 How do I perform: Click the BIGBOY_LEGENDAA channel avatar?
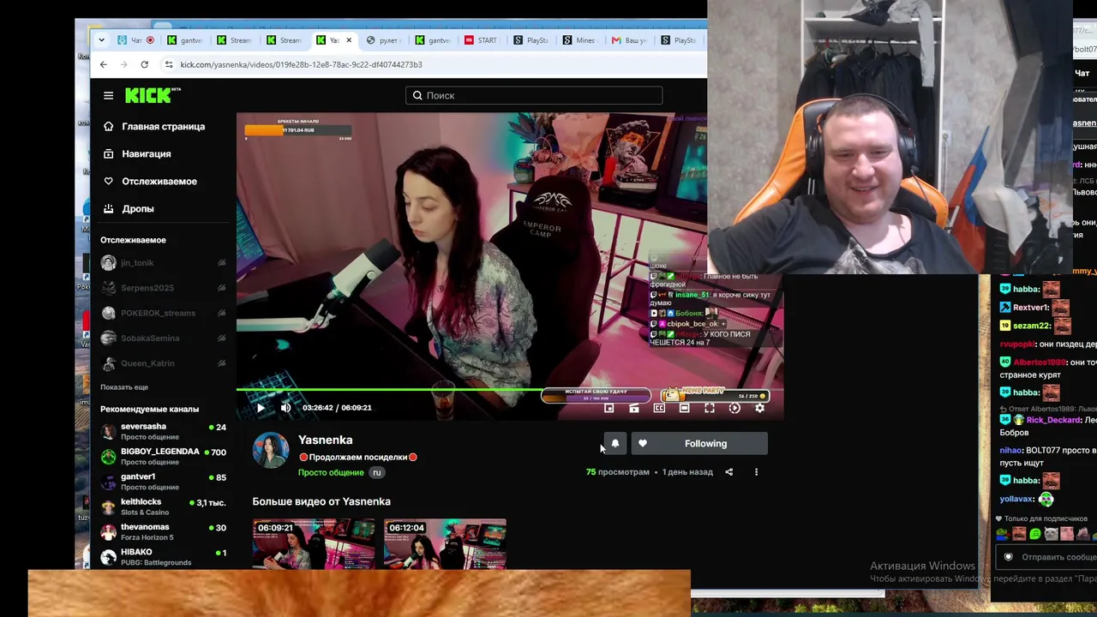click(x=108, y=456)
